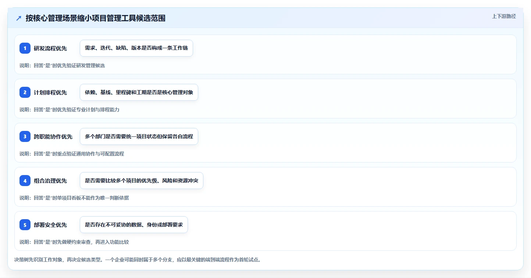Click the 是否存在不可妥协的数据 question box

coord(134,225)
